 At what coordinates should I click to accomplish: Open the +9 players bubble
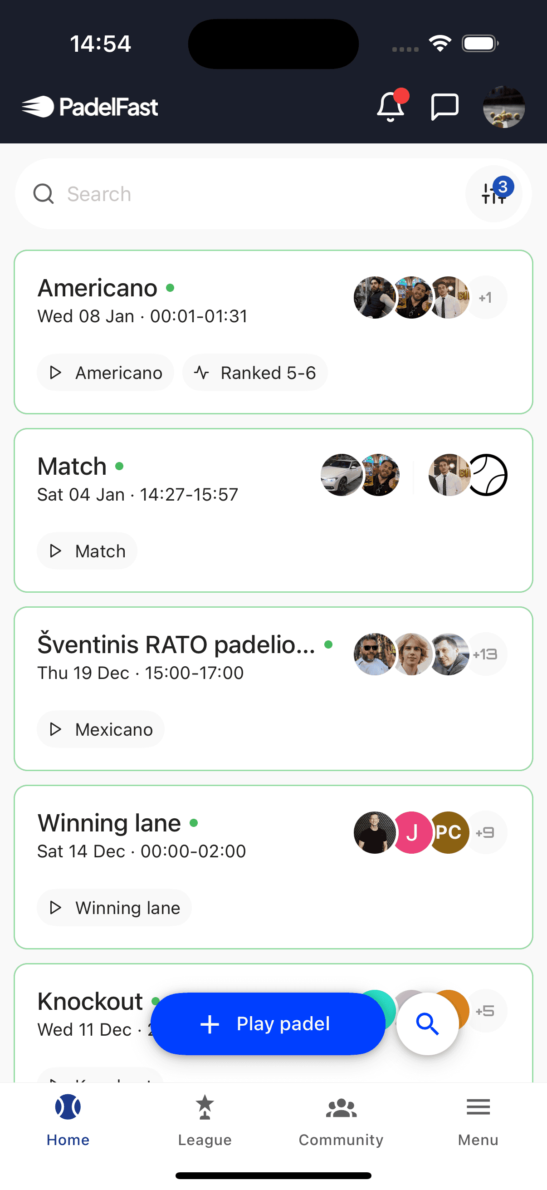(x=486, y=832)
